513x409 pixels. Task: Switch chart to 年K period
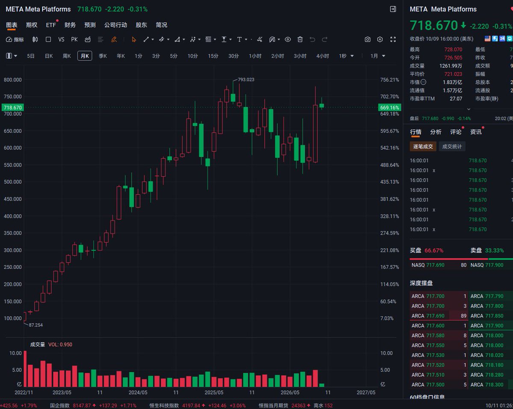coord(121,56)
